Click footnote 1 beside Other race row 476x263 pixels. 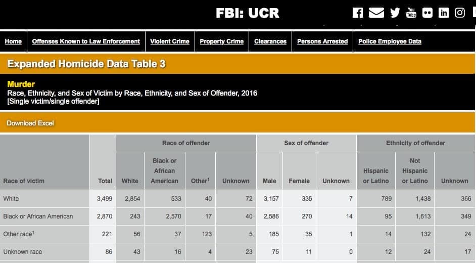tap(33, 232)
